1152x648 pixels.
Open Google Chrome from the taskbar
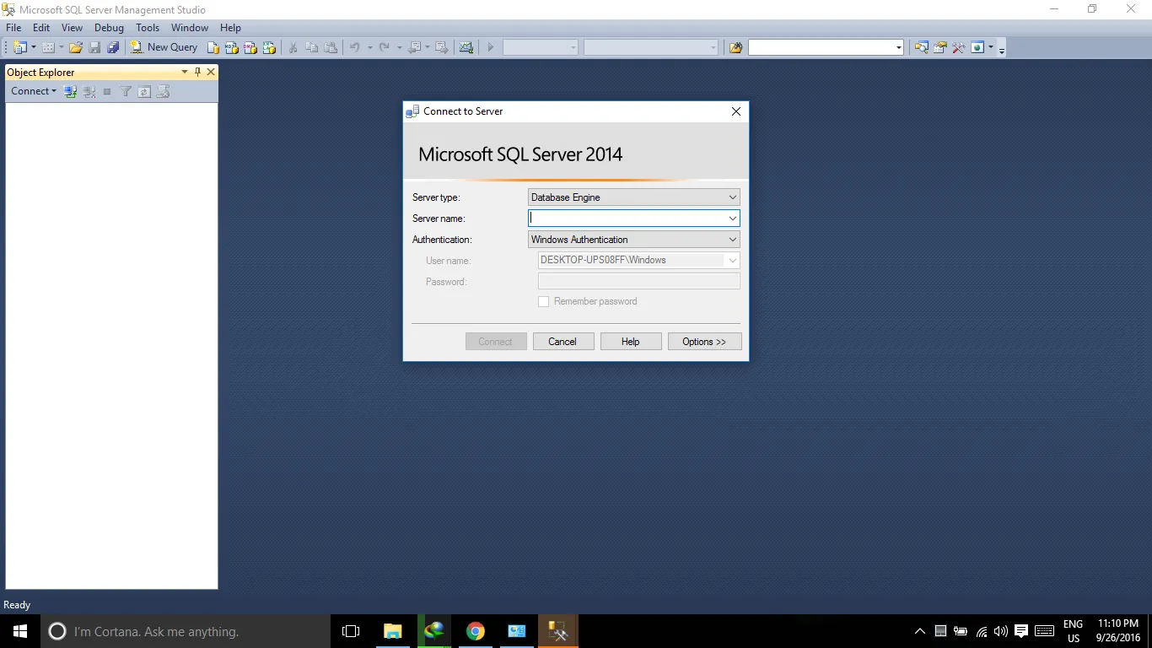point(476,631)
